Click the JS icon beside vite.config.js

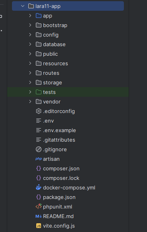[39, 226]
